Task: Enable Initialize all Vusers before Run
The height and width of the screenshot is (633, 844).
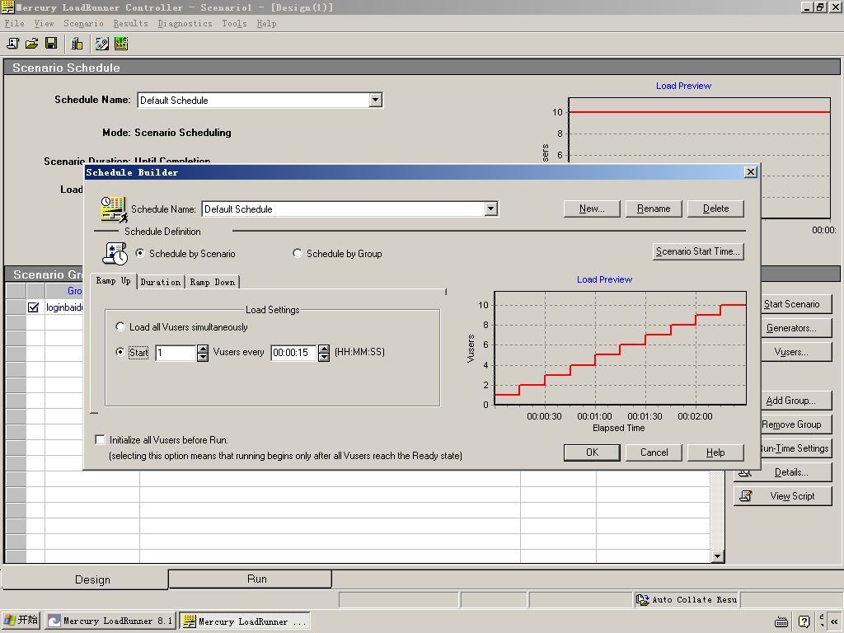Action: pyautogui.click(x=101, y=440)
